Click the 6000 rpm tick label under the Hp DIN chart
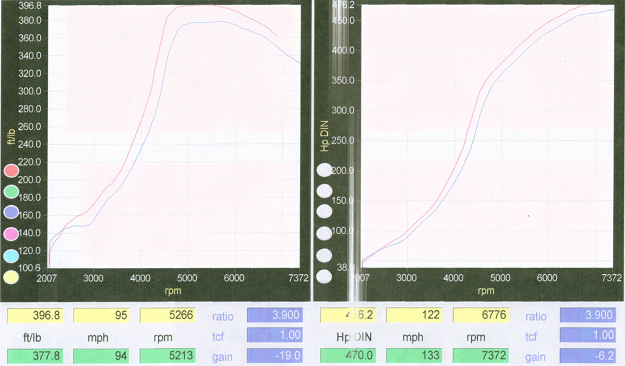The height and width of the screenshot is (366, 625). [547, 278]
